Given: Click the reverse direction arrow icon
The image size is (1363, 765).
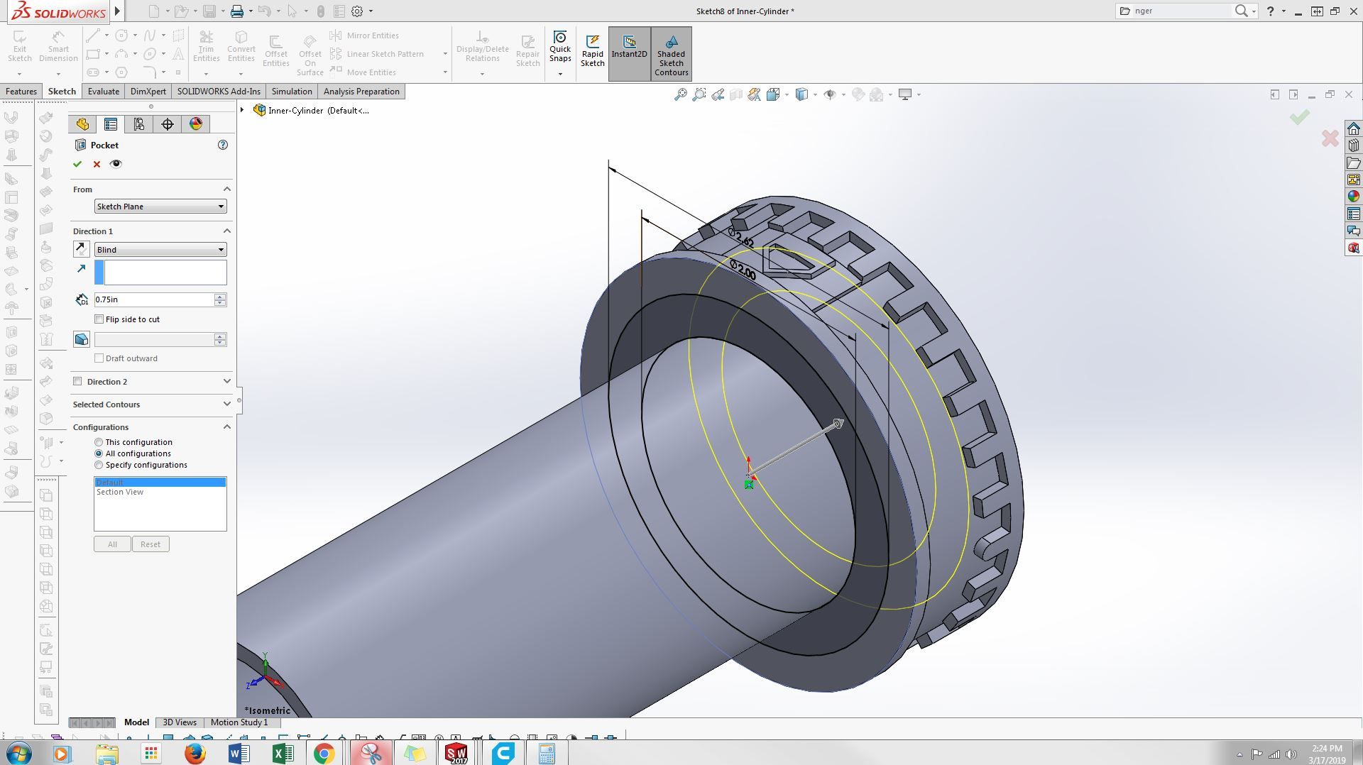Looking at the screenshot, I should click(82, 249).
